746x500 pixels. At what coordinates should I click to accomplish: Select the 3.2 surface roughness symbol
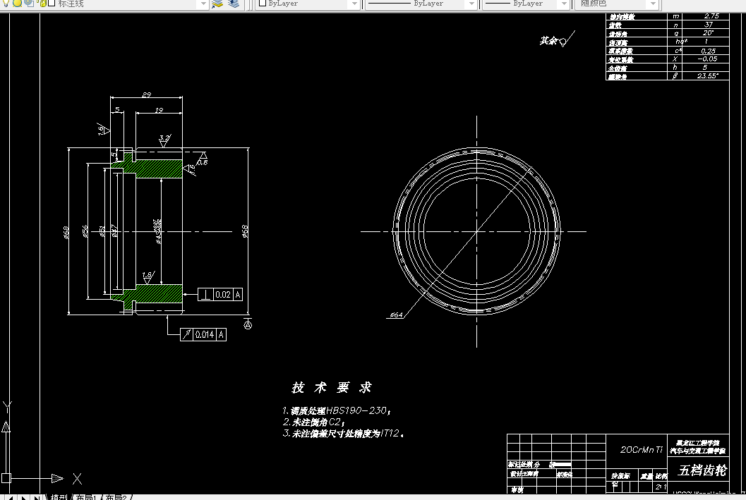coord(164,140)
